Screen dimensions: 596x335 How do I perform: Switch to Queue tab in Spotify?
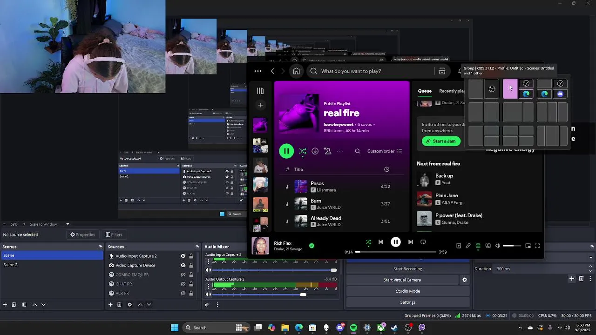[x=425, y=91]
